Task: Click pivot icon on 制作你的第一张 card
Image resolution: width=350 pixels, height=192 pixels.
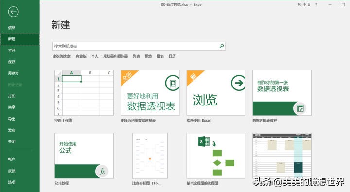Action: tap(300, 108)
